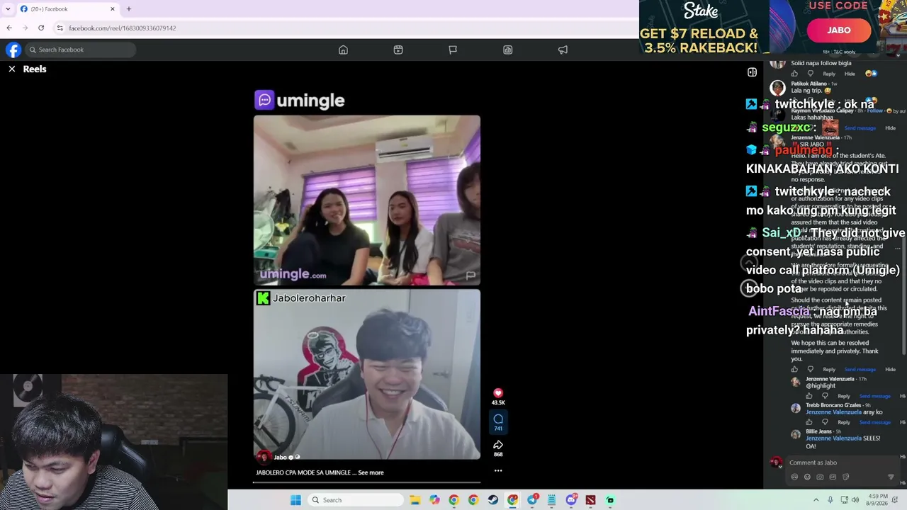Image resolution: width=907 pixels, height=510 pixels.
Task: Close the Facebook browser tab
Action: click(x=112, y=9)
